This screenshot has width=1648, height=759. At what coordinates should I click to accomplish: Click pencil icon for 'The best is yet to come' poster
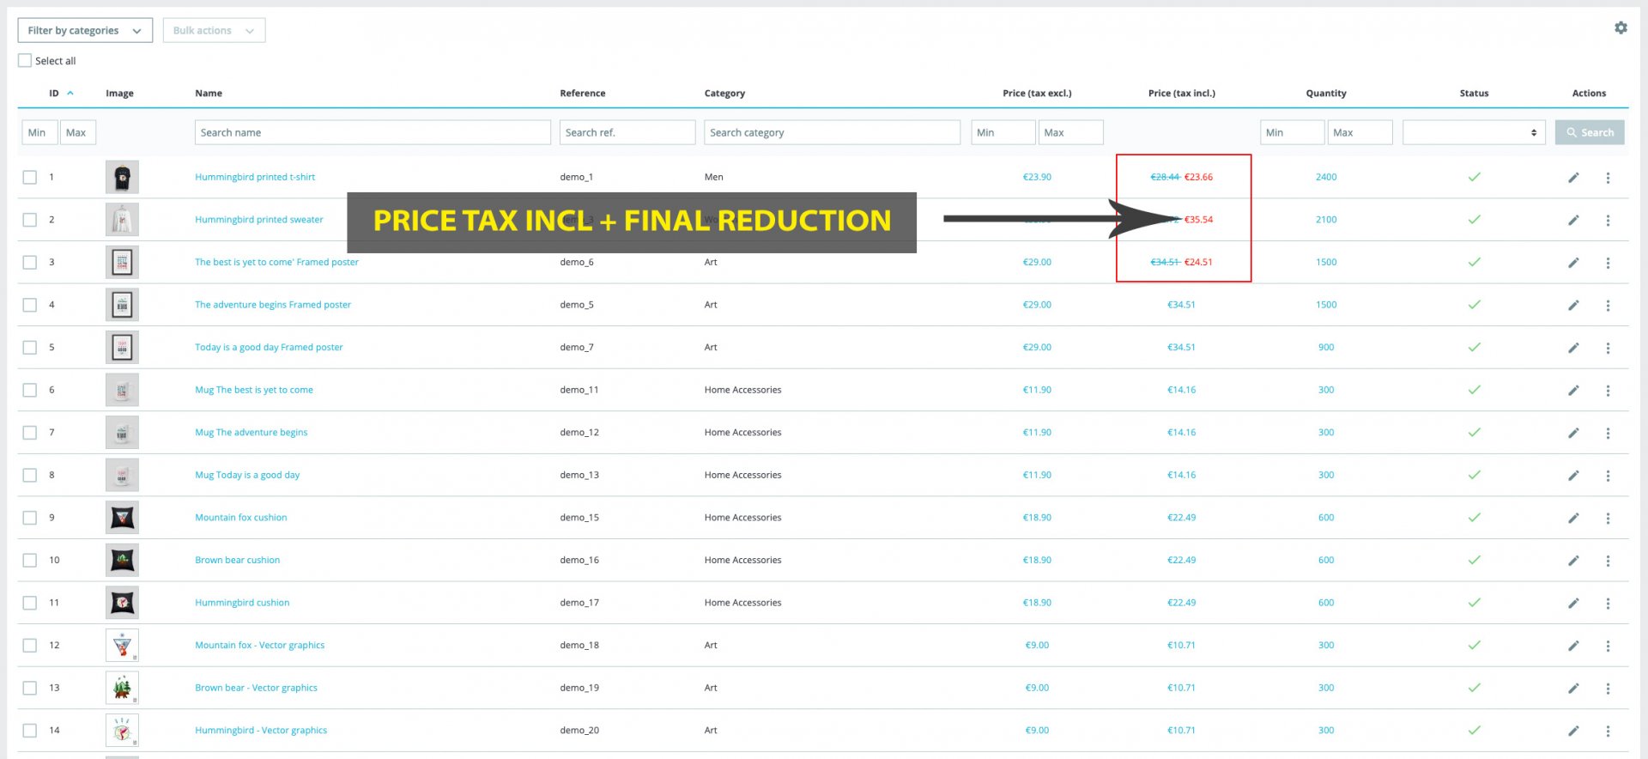pos(1573,263)
